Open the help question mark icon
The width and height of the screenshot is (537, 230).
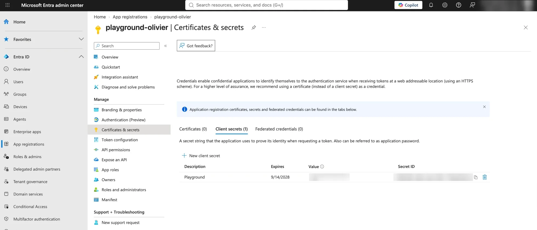tap(459, 5)
